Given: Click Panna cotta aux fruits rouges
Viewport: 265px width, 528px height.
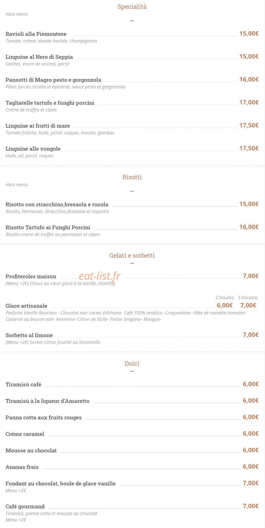Looking at the screenshot, I should pyautogui.click(x=44, y=417).
